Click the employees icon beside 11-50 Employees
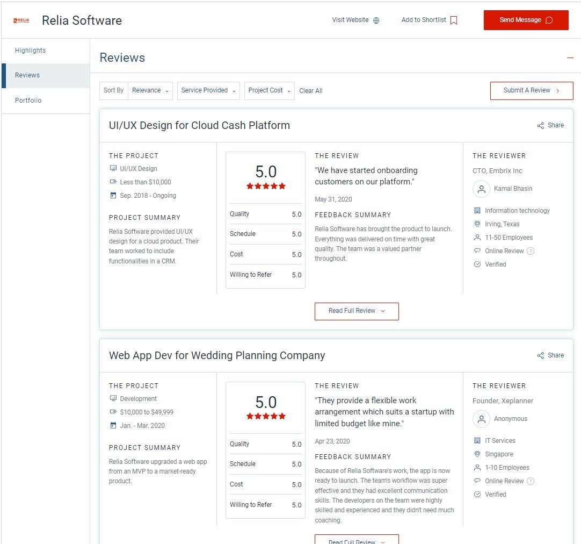Viewport: 581px width, 544px height. point(477,237)
